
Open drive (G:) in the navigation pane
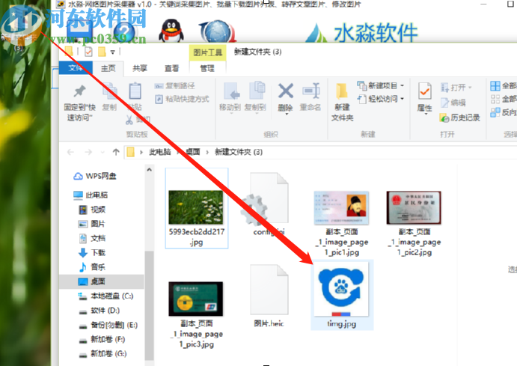click(103, 354)
